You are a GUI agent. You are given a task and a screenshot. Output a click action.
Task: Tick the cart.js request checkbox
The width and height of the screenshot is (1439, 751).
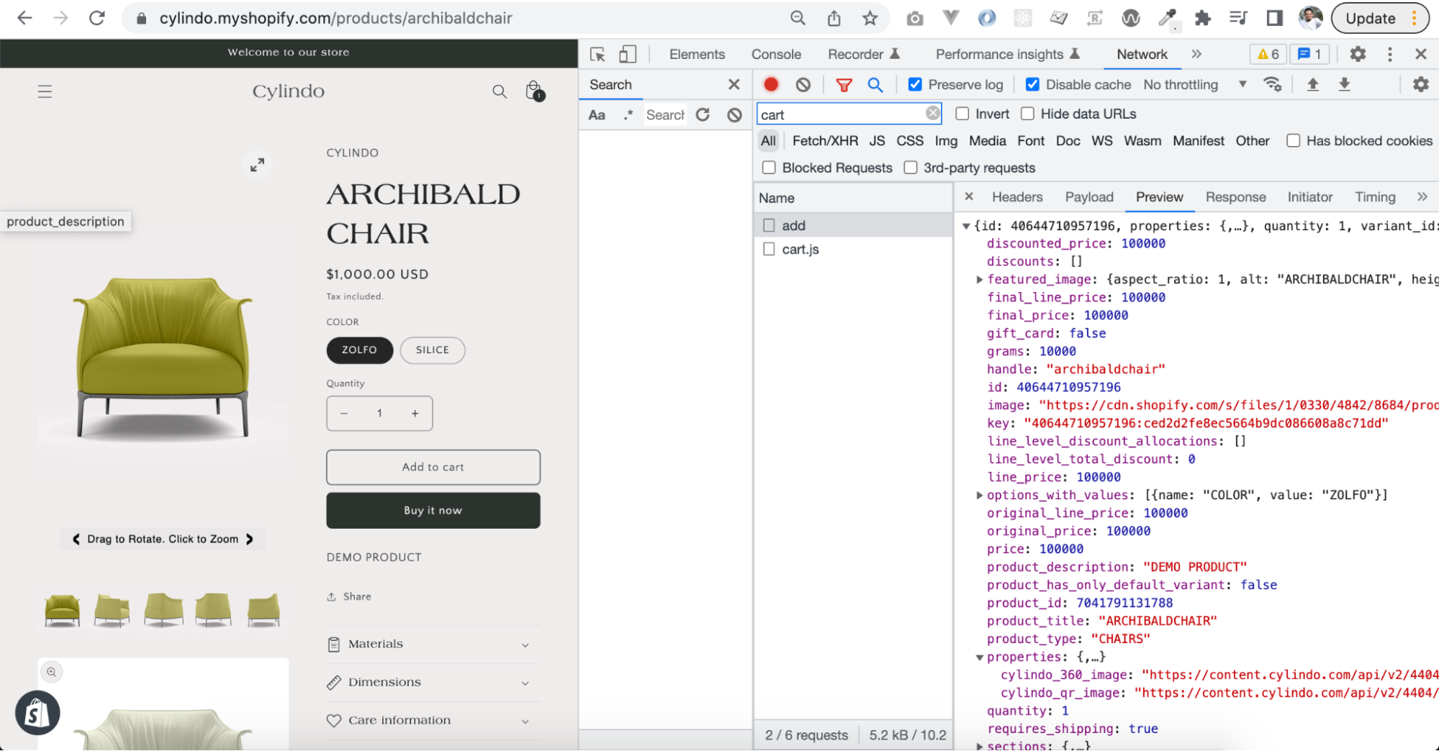pos(769,249)
